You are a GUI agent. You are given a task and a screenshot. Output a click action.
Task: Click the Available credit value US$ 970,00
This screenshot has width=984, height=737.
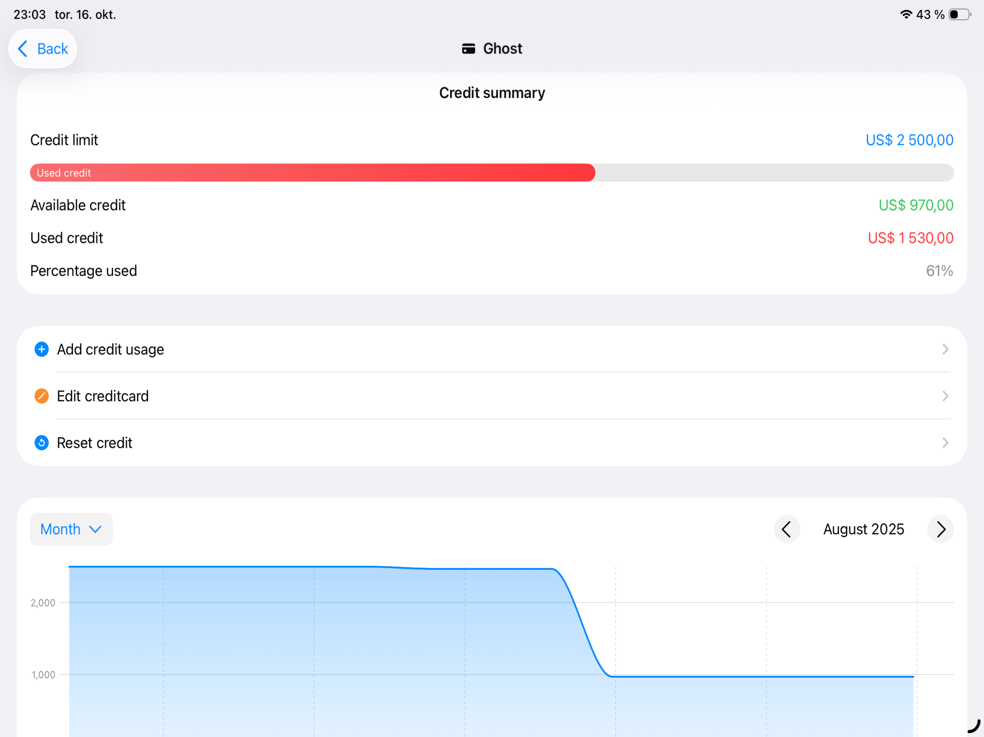[x=916, y=205]
